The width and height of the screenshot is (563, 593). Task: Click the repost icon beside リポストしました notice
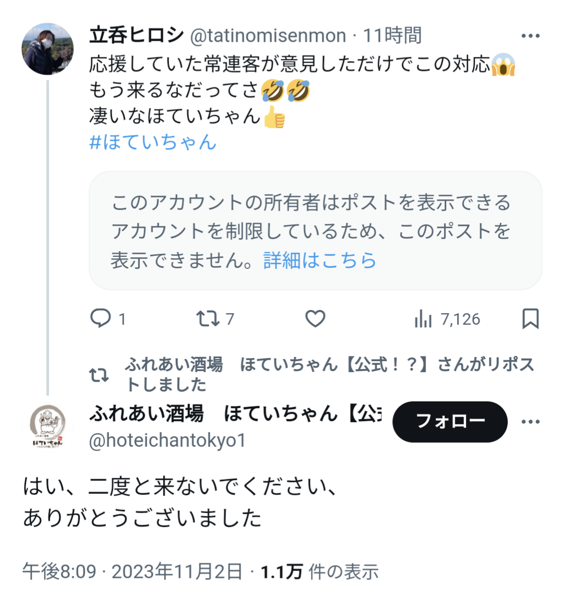point(99,375)
